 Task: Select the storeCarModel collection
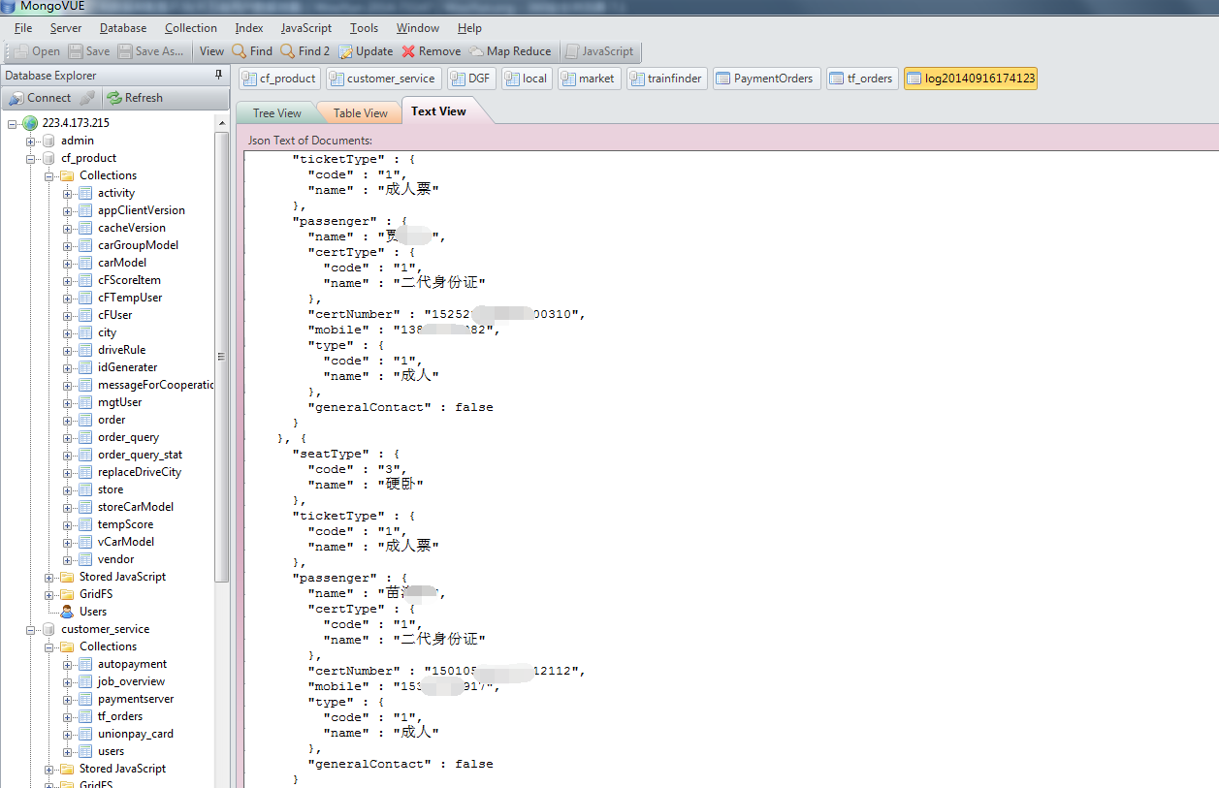pos(136,507)
